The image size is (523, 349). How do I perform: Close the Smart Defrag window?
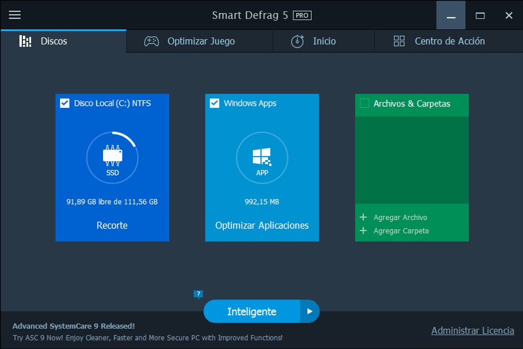coord(509,15)
